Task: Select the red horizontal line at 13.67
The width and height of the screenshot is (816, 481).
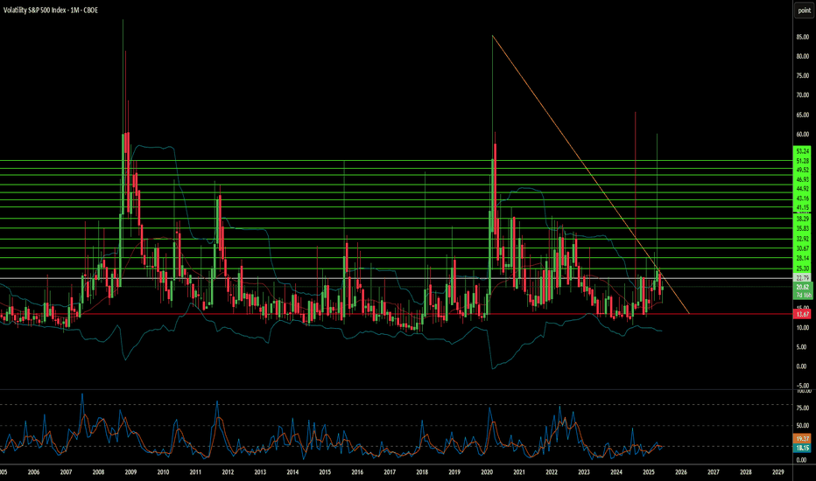Action: click(396, 314)
